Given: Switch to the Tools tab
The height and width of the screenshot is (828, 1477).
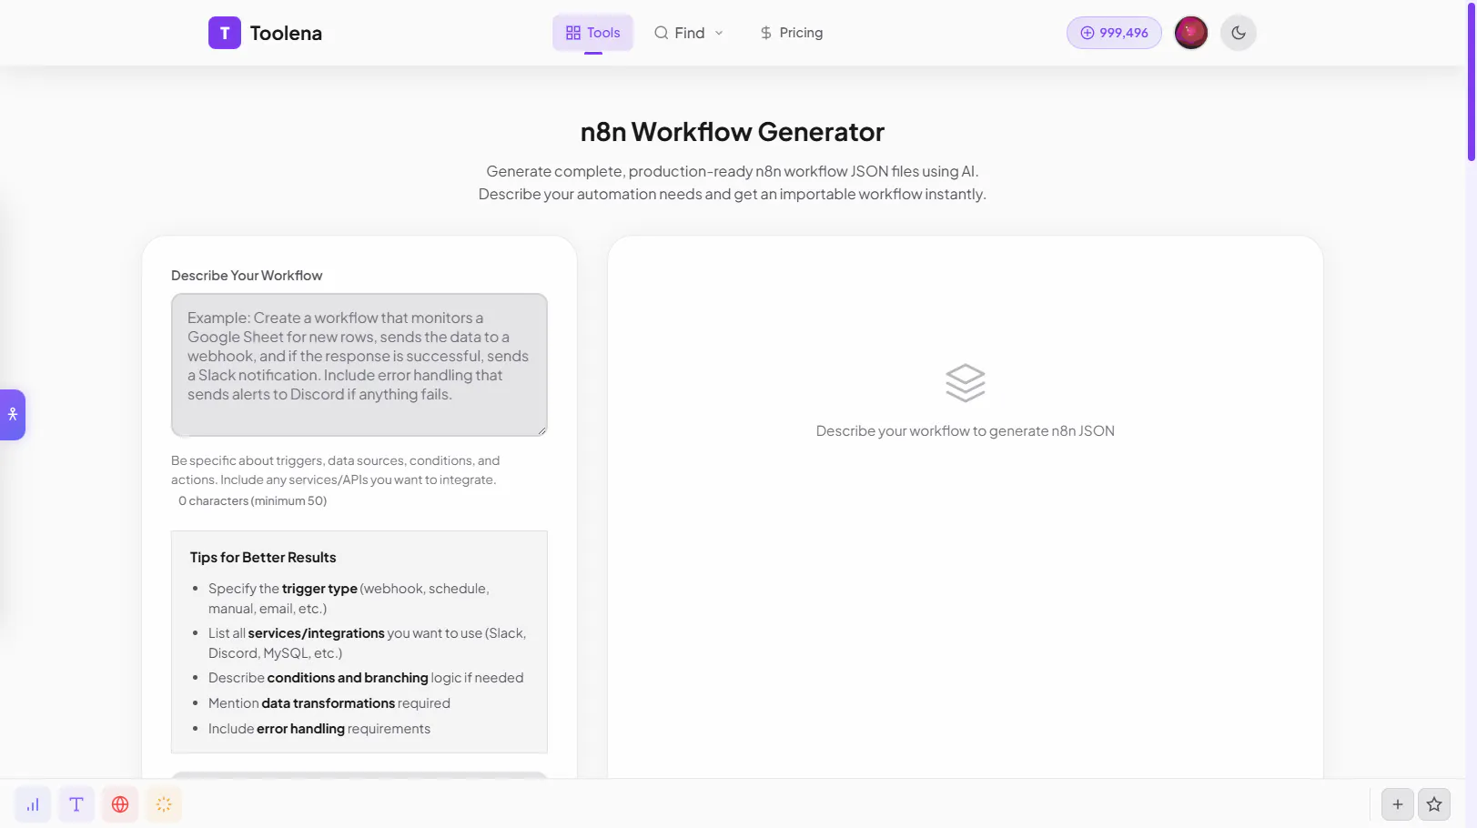Looking at the screenshot, I should (593, 33).
